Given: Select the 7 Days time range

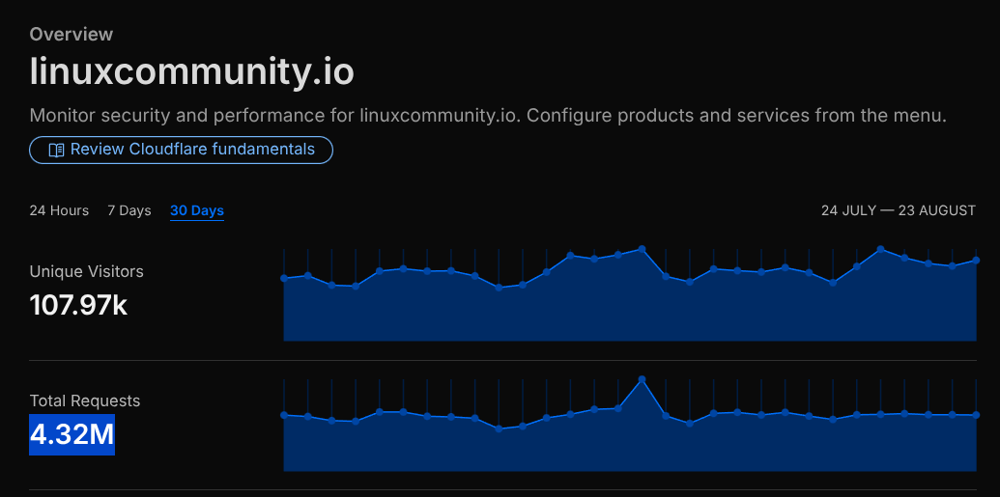Looking at the screenshot, I should pyautogui.click(x=129, y=210).
